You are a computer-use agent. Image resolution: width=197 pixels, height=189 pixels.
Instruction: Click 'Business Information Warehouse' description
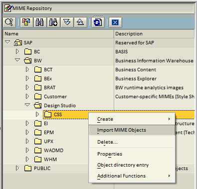point(154,61)
